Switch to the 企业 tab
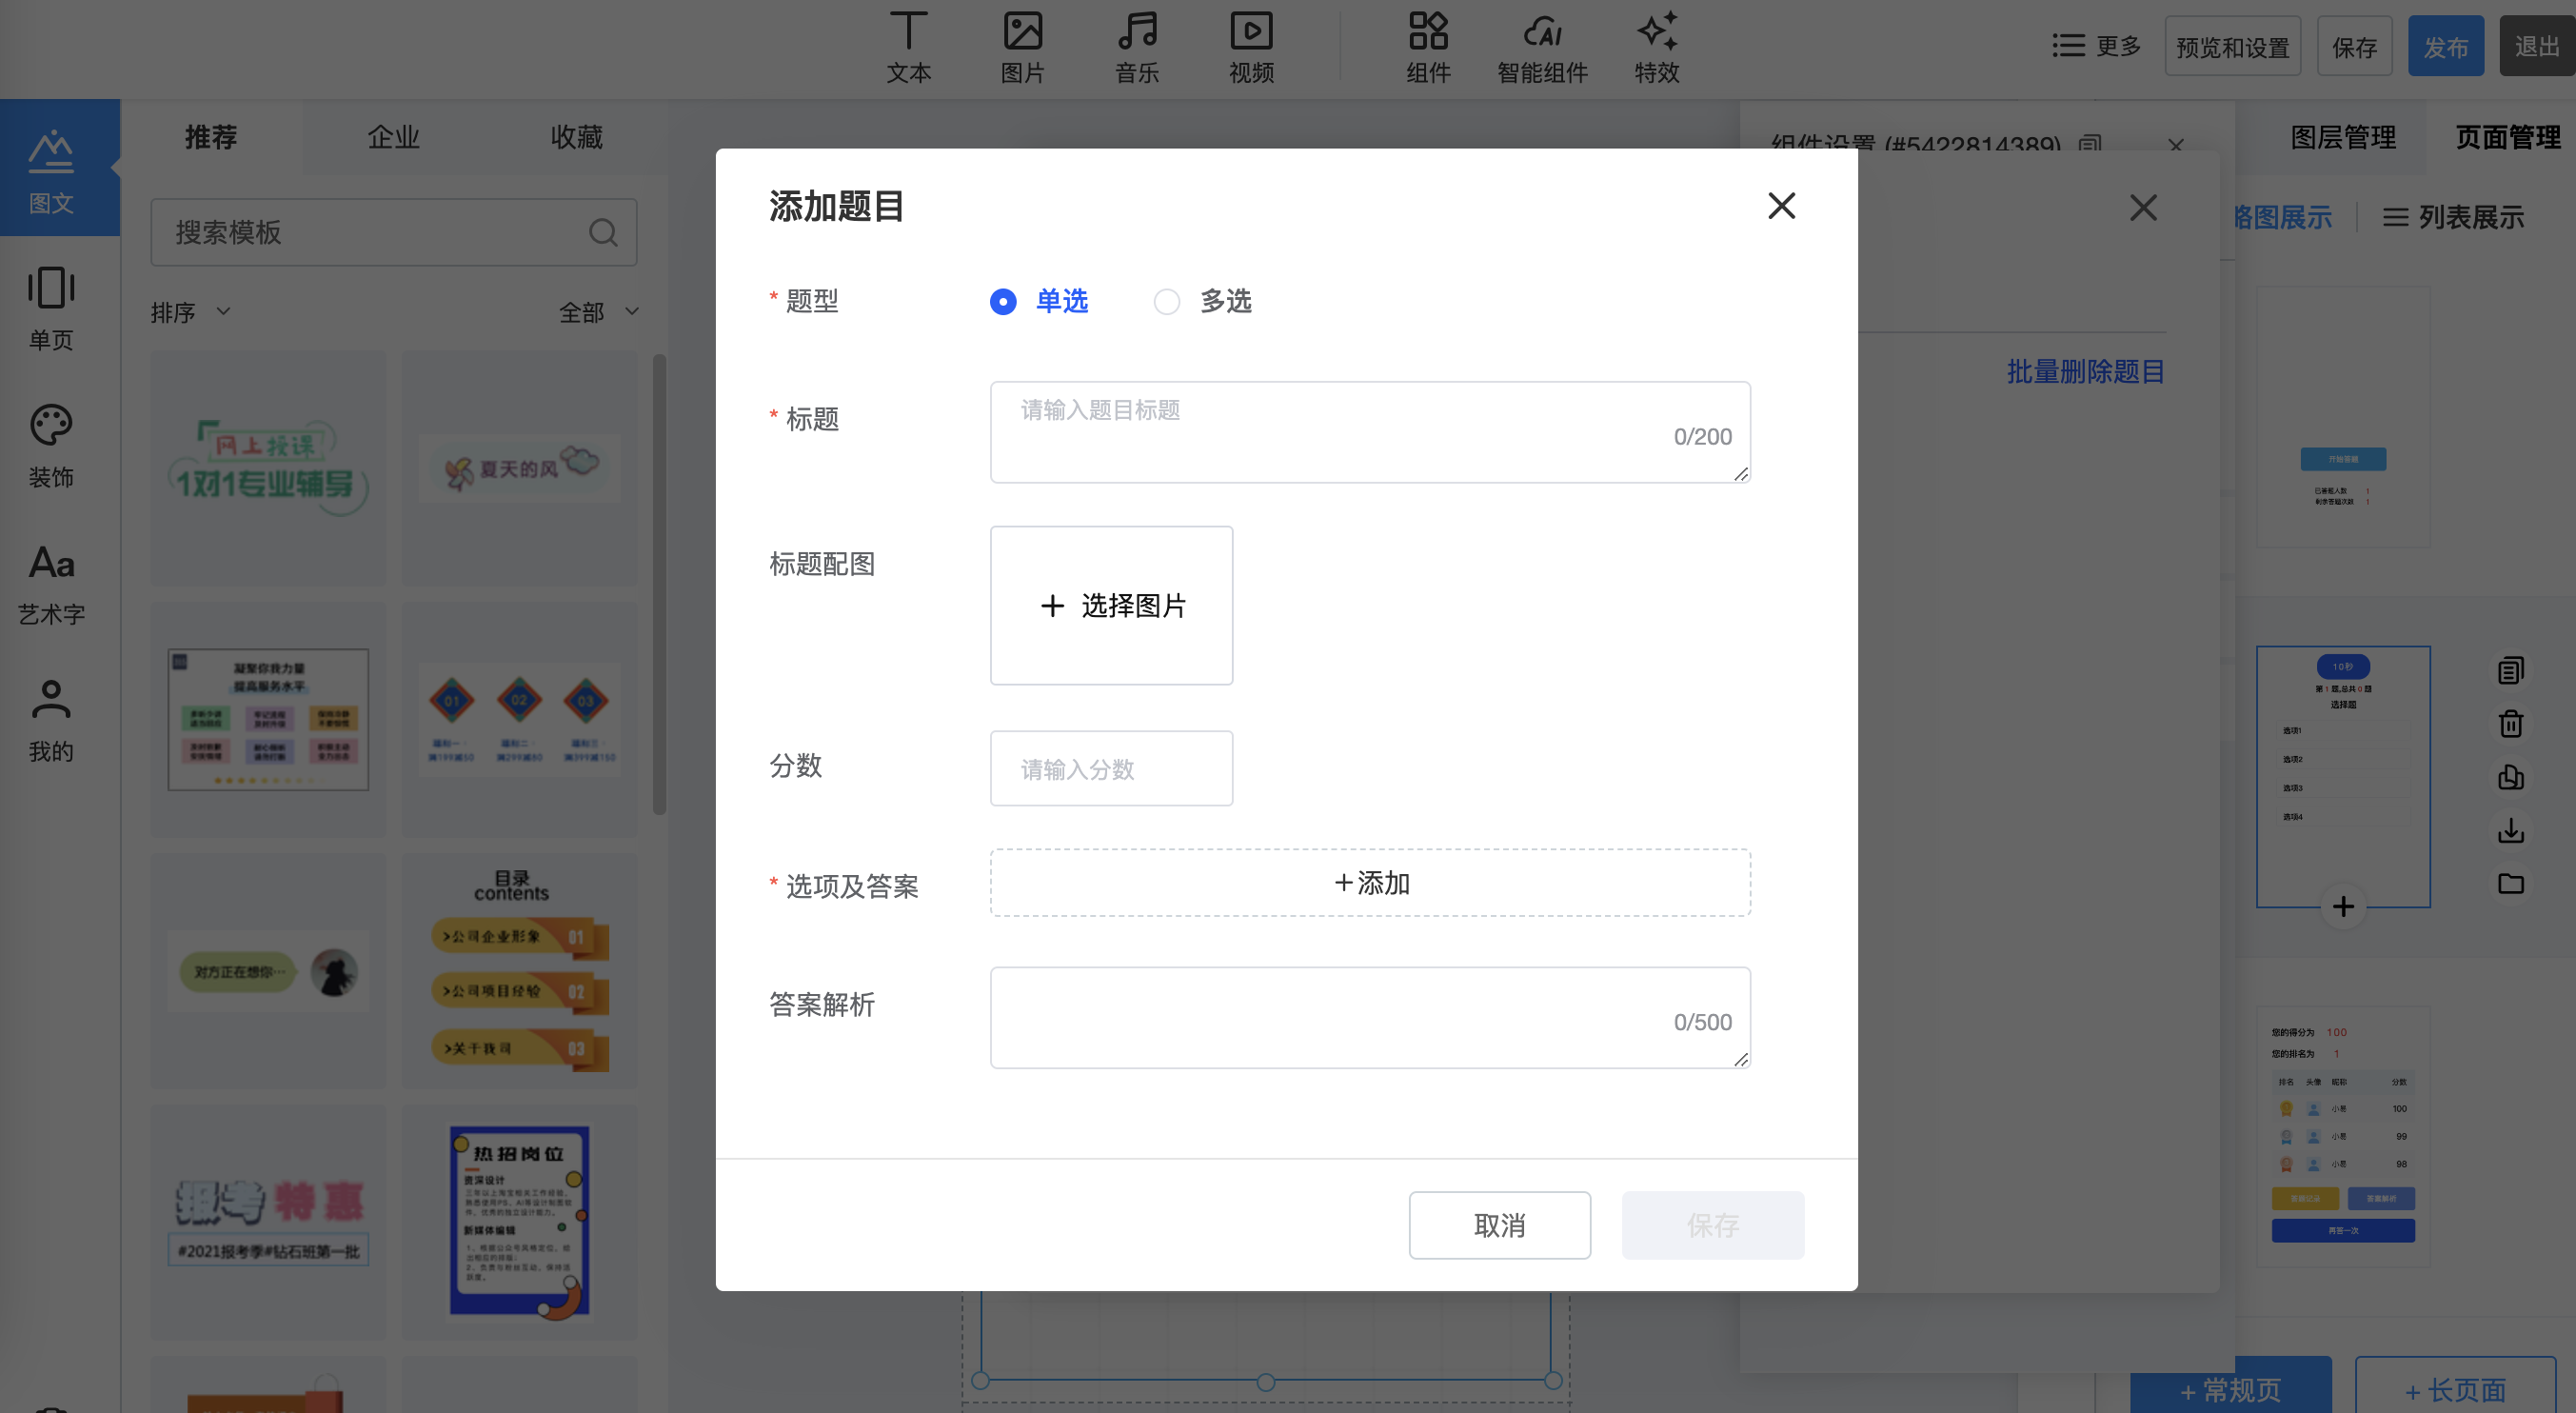 (x=393, y=137)
